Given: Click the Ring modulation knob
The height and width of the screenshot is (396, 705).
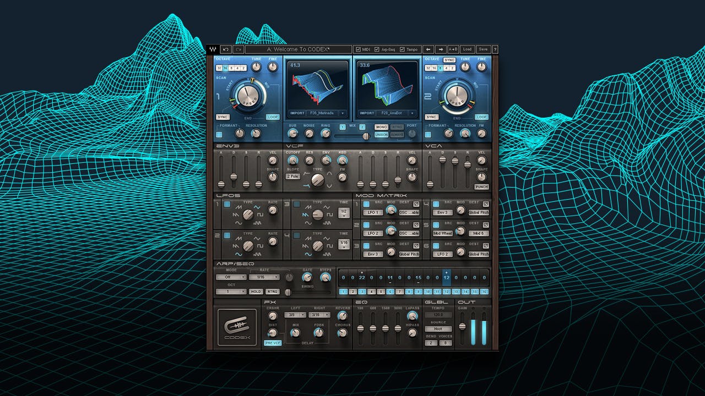Looking at the screenshot, I should coord(326,133).
